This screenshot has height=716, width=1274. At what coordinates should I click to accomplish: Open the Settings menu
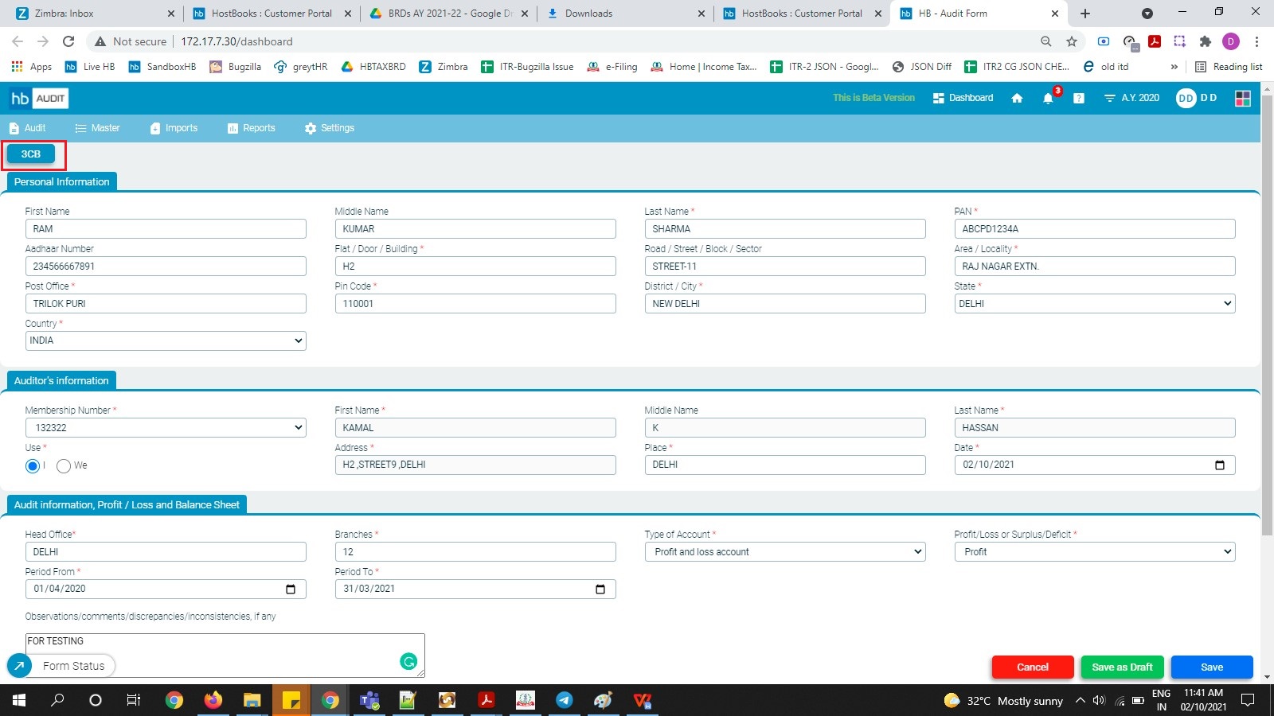click(329, 128)
